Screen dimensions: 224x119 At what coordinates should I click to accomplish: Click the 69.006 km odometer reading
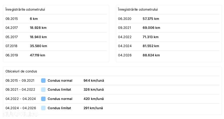point(151,28)
